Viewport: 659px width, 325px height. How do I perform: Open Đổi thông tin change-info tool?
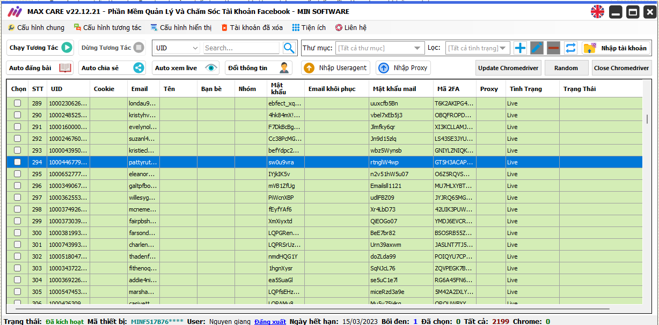click(259, 68)
